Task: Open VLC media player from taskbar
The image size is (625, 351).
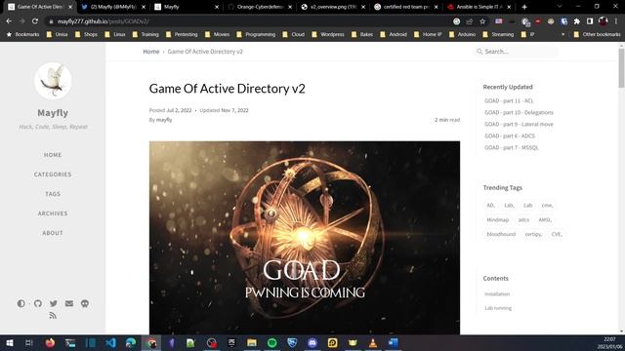Action: tap(373, 342)
